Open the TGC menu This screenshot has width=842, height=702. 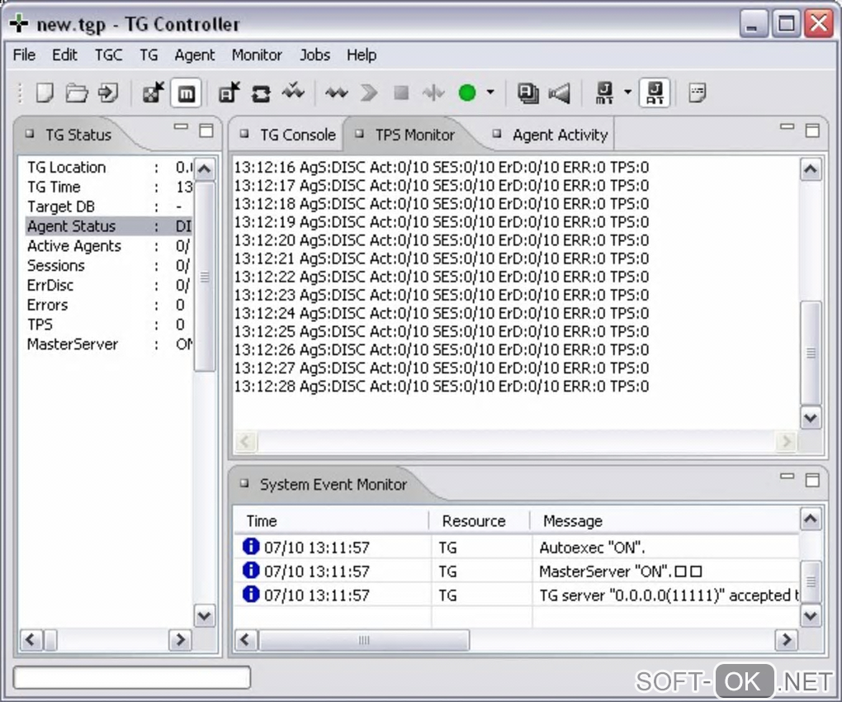click(108, 55)
